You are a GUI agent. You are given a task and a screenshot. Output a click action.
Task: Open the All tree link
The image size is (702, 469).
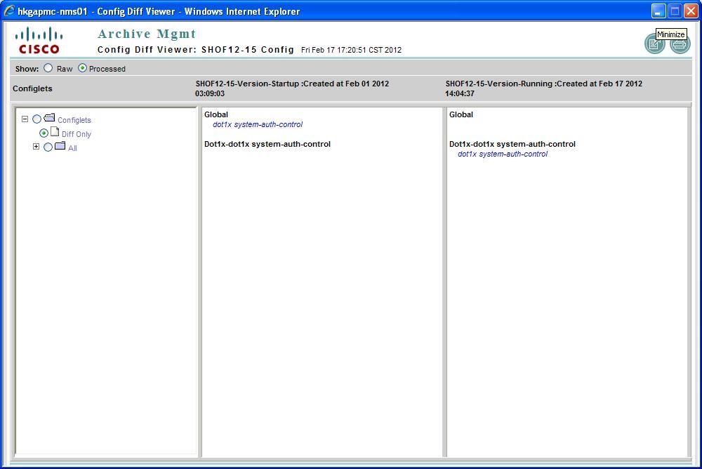tap(72, 148)
